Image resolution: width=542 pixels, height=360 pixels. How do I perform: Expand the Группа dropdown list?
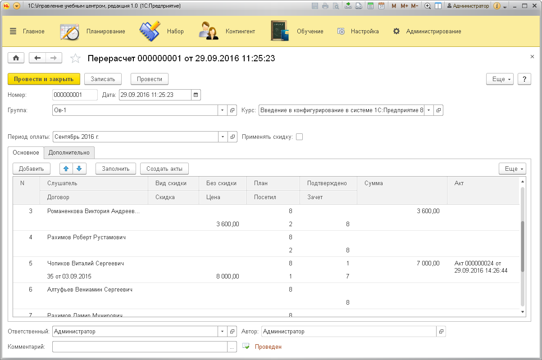point(223,110)
